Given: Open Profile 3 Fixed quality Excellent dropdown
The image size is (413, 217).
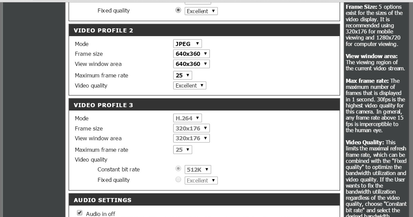Looking at the screenshot, I should pyautogui.click(x=201, y=180).
